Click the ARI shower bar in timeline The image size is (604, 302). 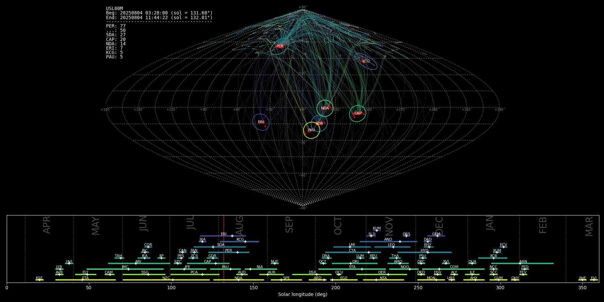click(139, 263)
